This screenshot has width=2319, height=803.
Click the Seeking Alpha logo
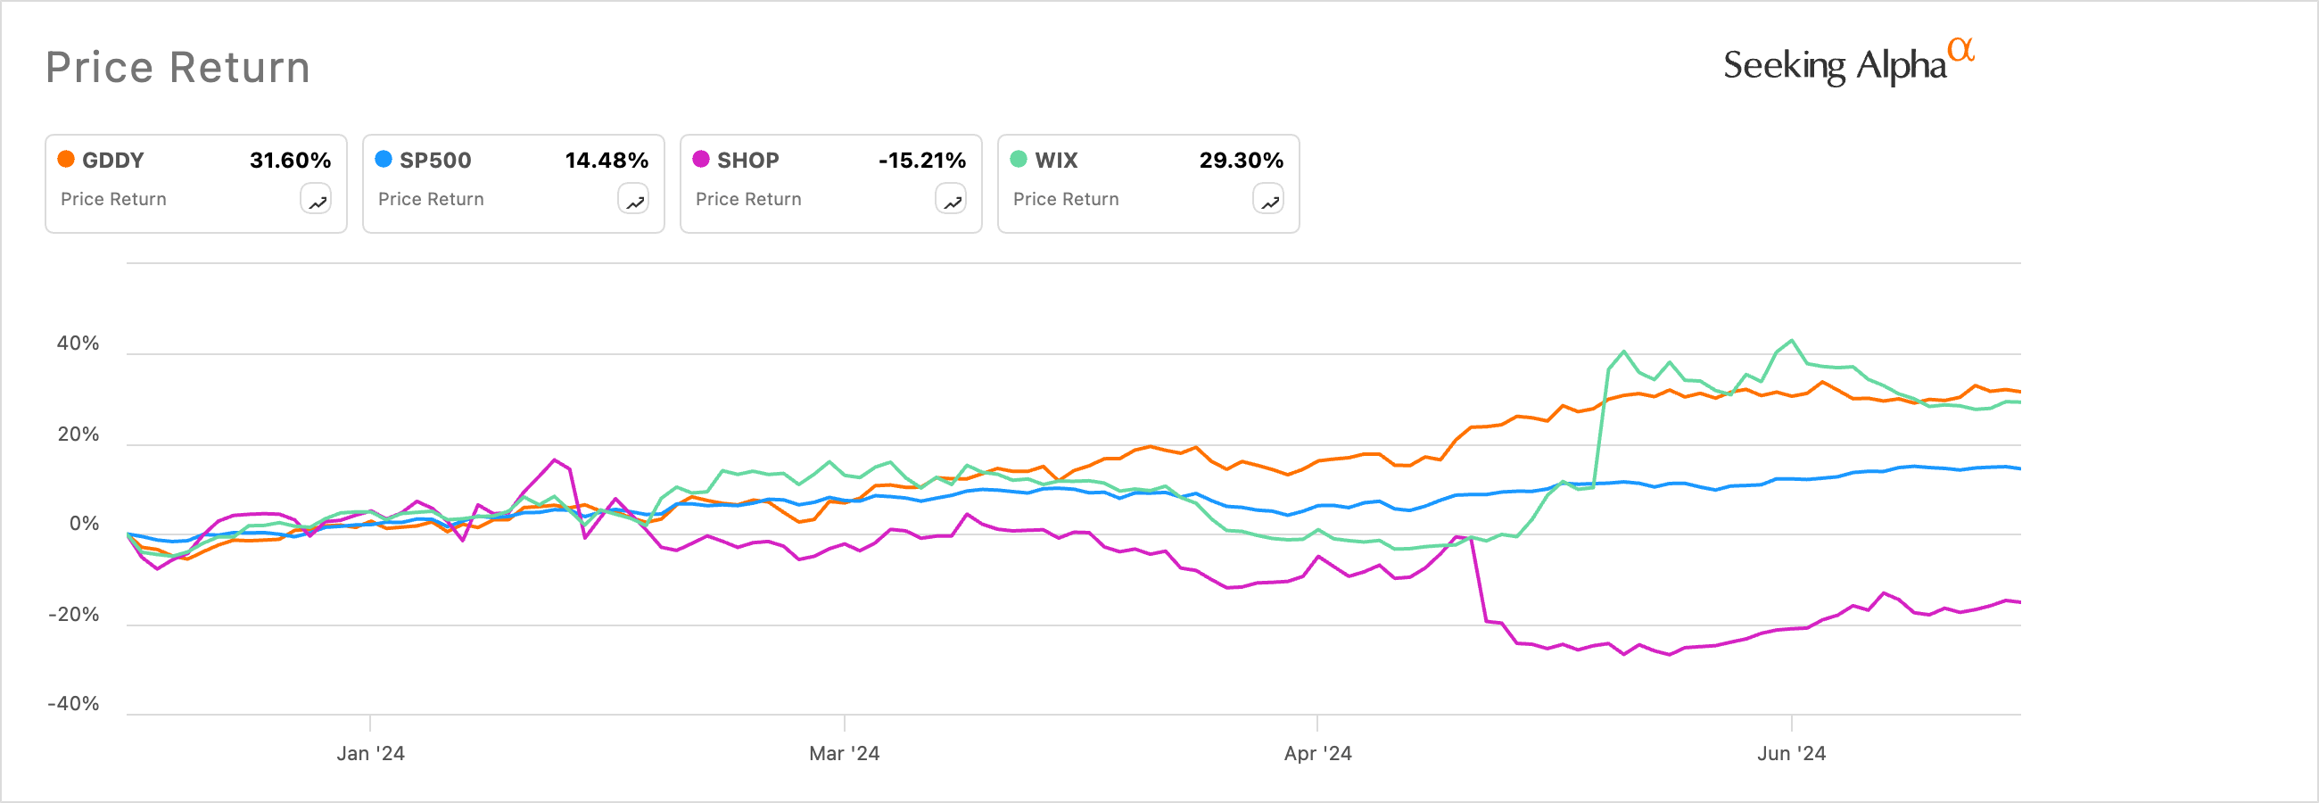(1847, 63)
